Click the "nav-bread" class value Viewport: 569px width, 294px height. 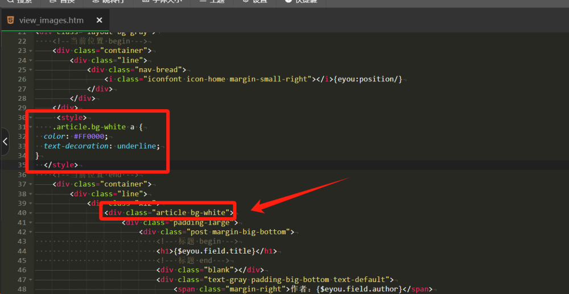[160, 69]
